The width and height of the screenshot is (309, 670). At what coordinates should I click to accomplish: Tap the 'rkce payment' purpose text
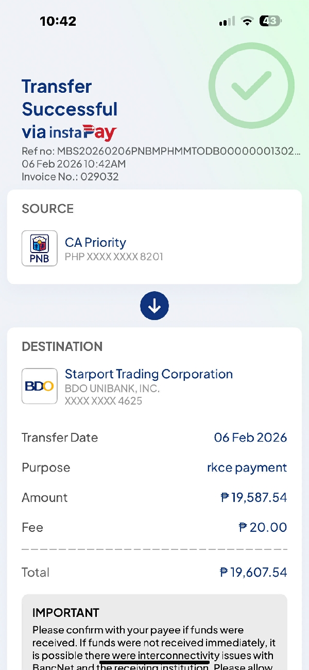[247, 467]
